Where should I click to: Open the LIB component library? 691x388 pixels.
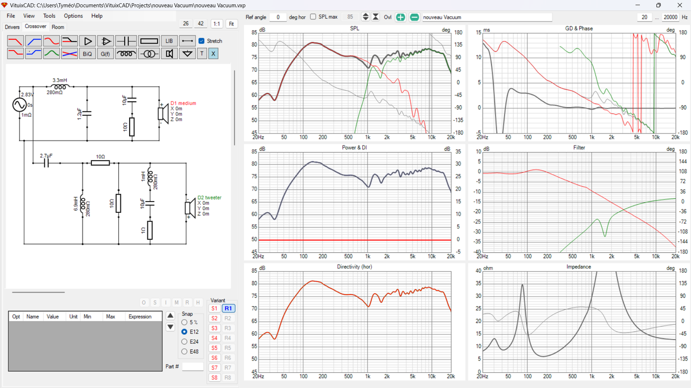pyautogui.click(x=169, y=41)
